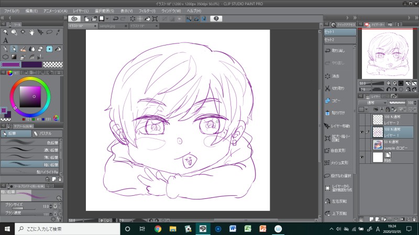Image resolution: width=419 pixels, height=235 pixels.
Task: Select dark purple sub color swatch
Action: point(32,64)
